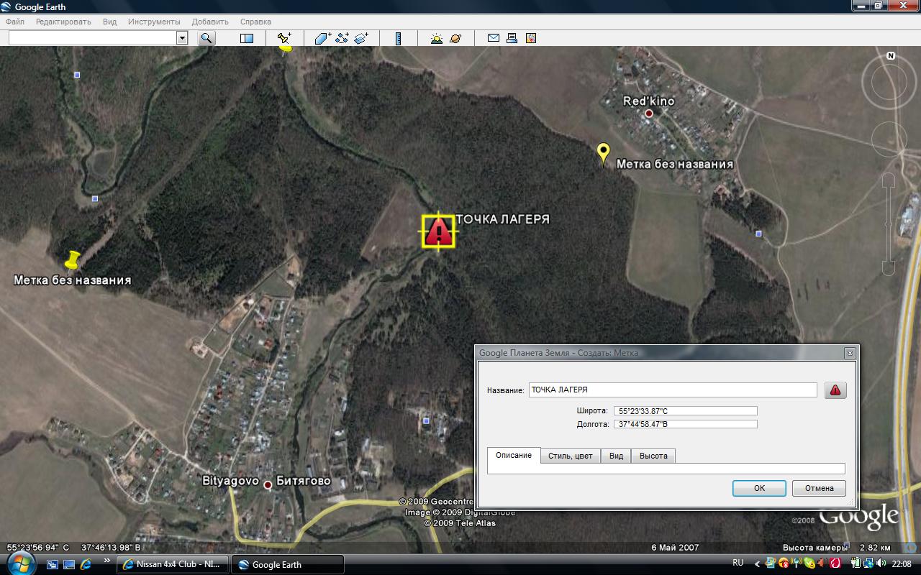
Task: Click the North indicator on compass
Action: (x=891, y=55)
